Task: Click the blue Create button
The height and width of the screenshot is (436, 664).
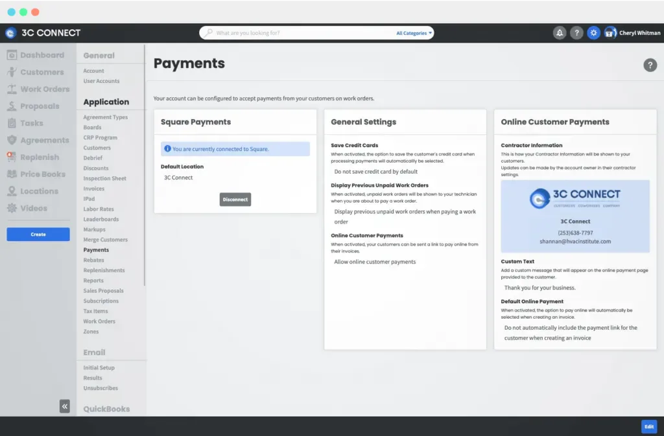Action: (x=38, y=235)
